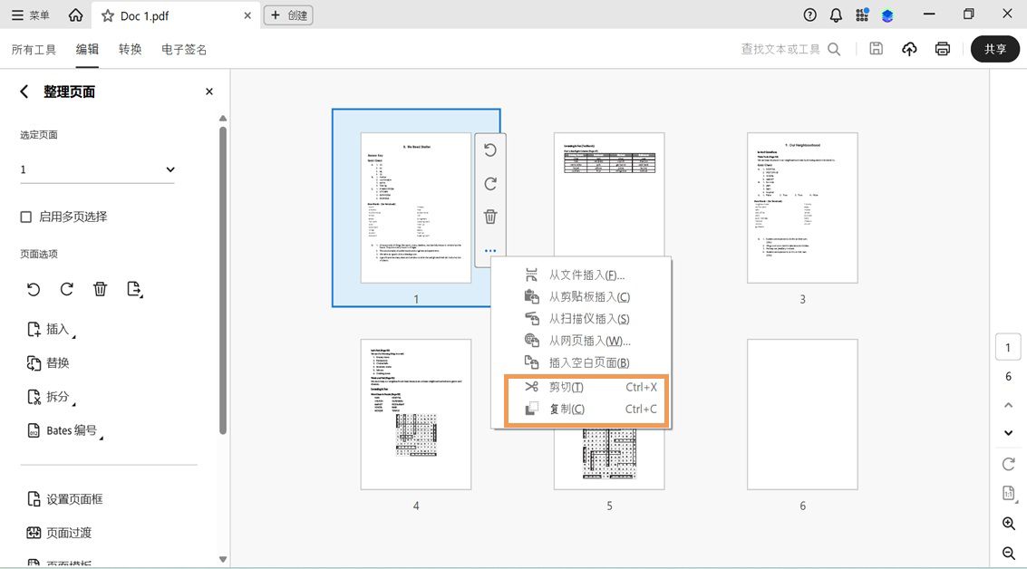Screen dimensions: 1027x569
Task: 点击缩略图上的顺时针旋转图标
Action: (490, 183)
